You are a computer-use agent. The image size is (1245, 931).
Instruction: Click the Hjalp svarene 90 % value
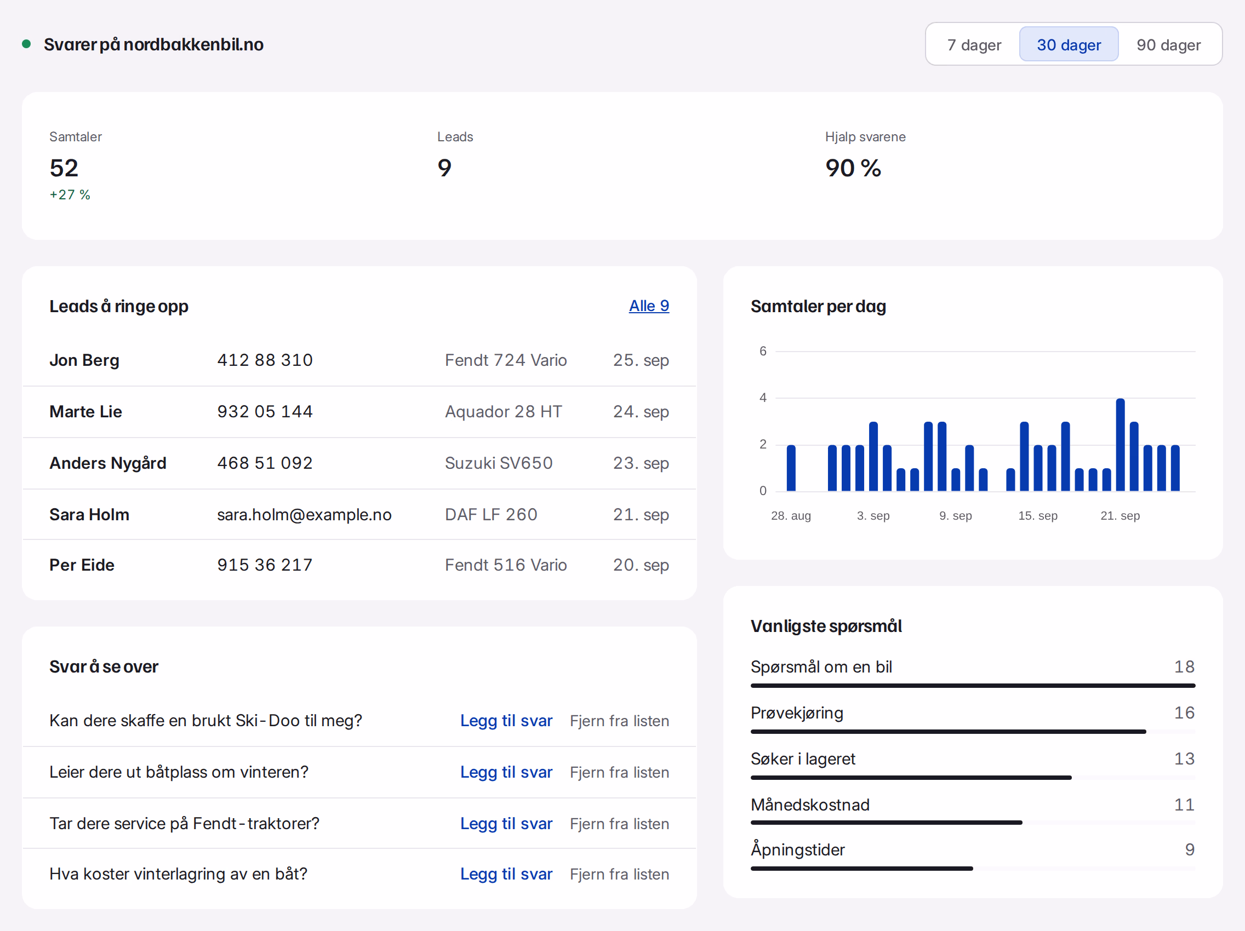853,168
